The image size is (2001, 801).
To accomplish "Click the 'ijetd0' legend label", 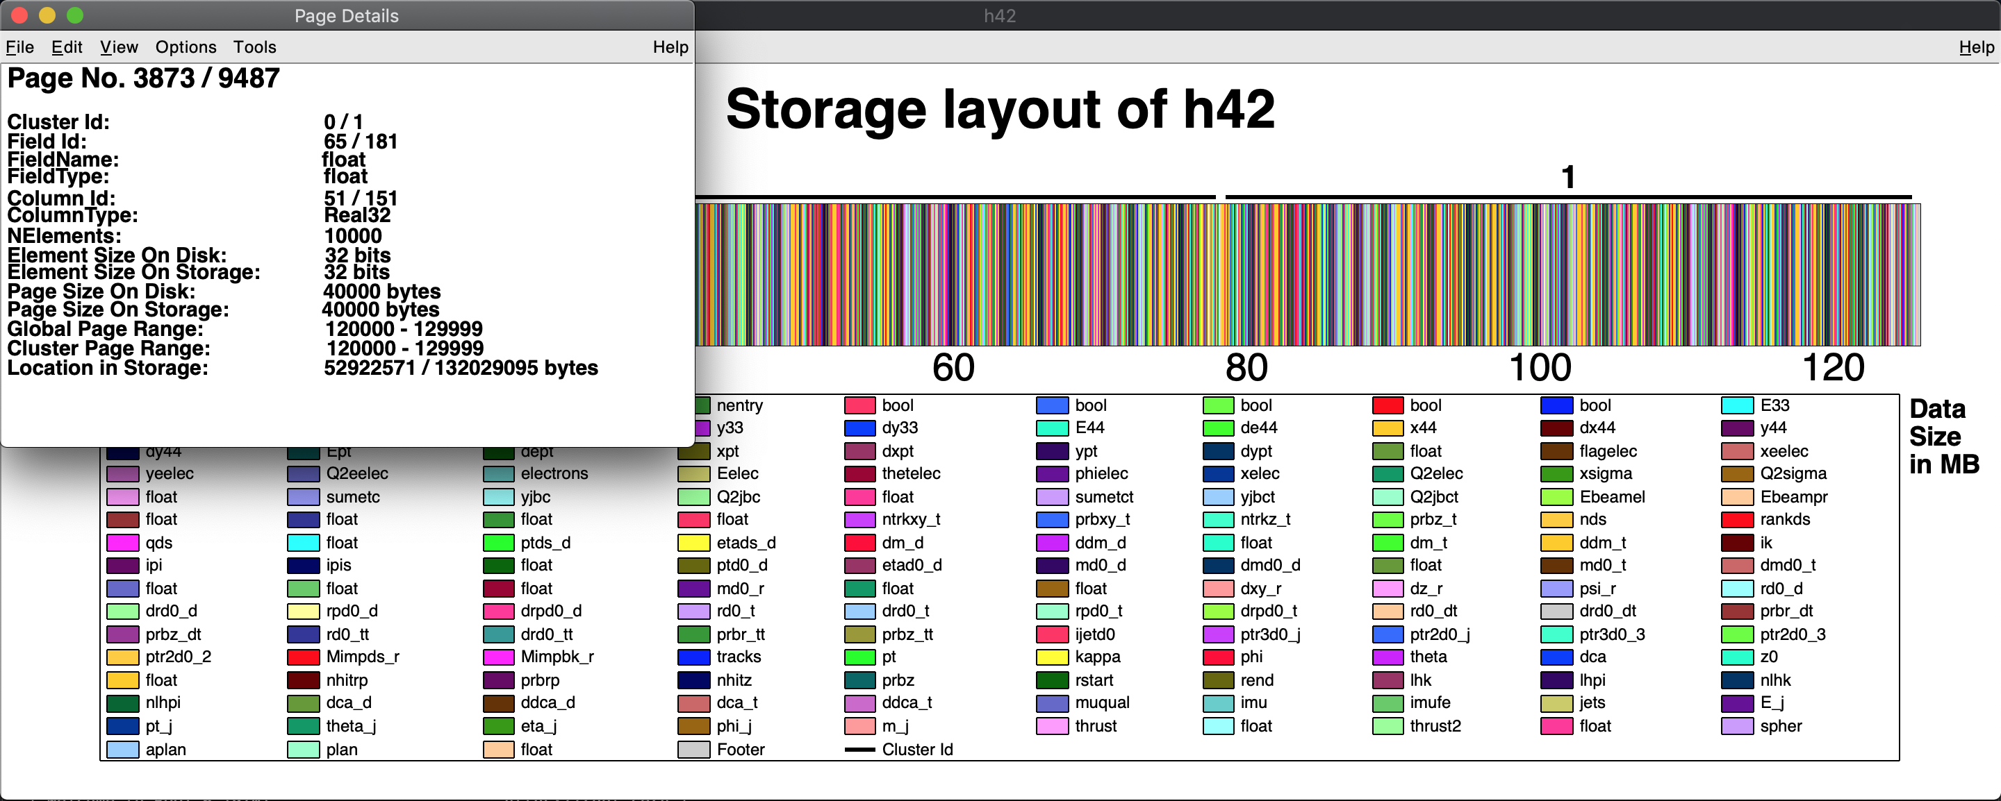I will point(1095,634).
